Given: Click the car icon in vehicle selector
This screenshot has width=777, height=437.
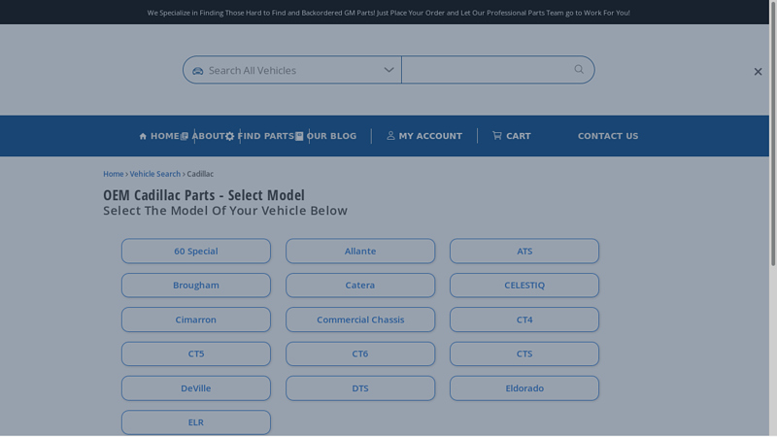Looking at the screenshot, I should tap(198, 71).
